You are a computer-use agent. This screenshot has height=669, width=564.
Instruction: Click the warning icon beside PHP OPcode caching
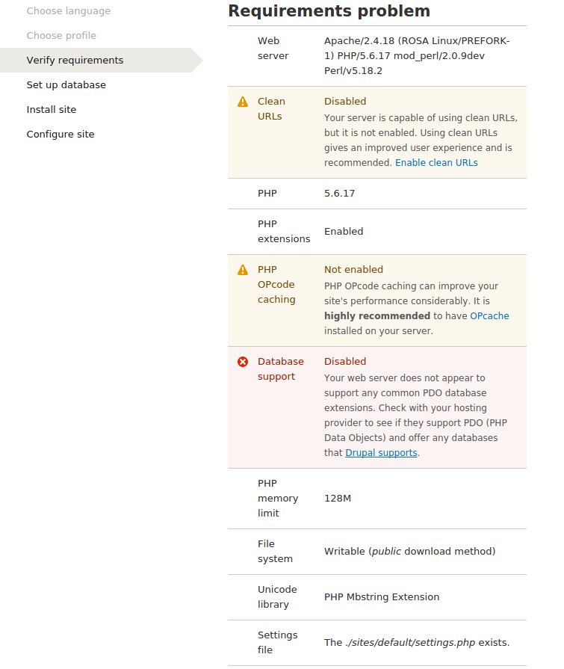pyautogui.click(x=243, y=270)
